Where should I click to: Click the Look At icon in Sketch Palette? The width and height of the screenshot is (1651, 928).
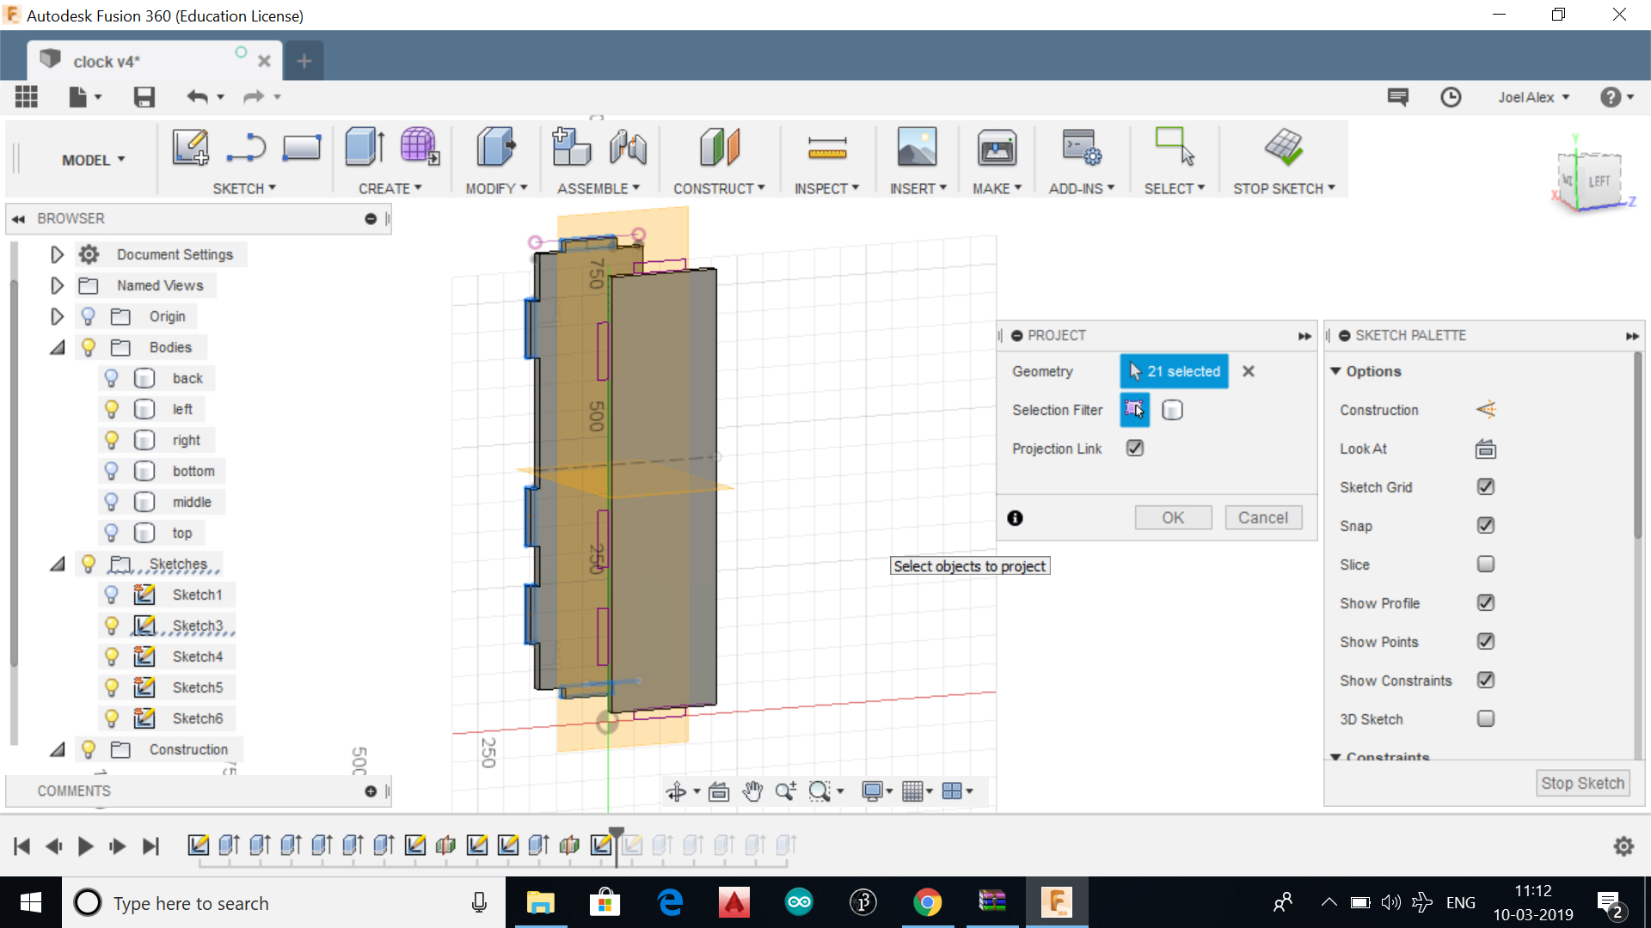click(x=1485, y=449)
